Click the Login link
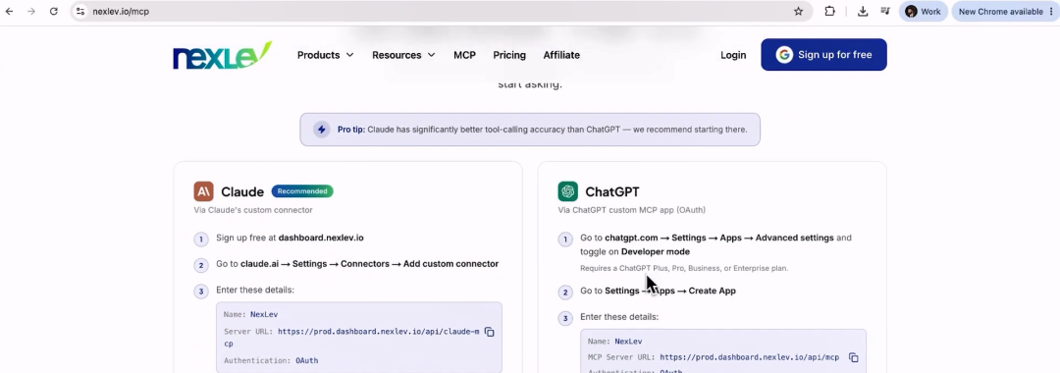Screen dimensions: 1060x373 click(x=733, y=55)
